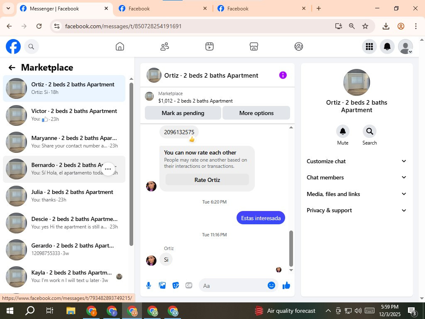Send a thumbs-up like

[x=286, y=285]
